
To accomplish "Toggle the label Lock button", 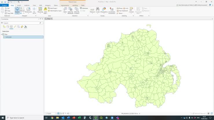I will pyautogui.click(x=126, y=8).
